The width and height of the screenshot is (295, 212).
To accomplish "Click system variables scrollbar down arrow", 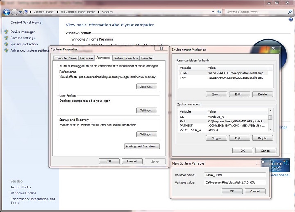I will pyautogui.click(x=270, y=129).
